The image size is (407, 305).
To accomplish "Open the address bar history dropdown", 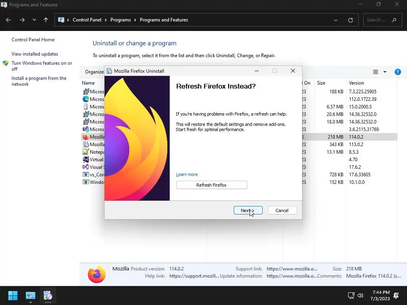I will coord(335,20).
